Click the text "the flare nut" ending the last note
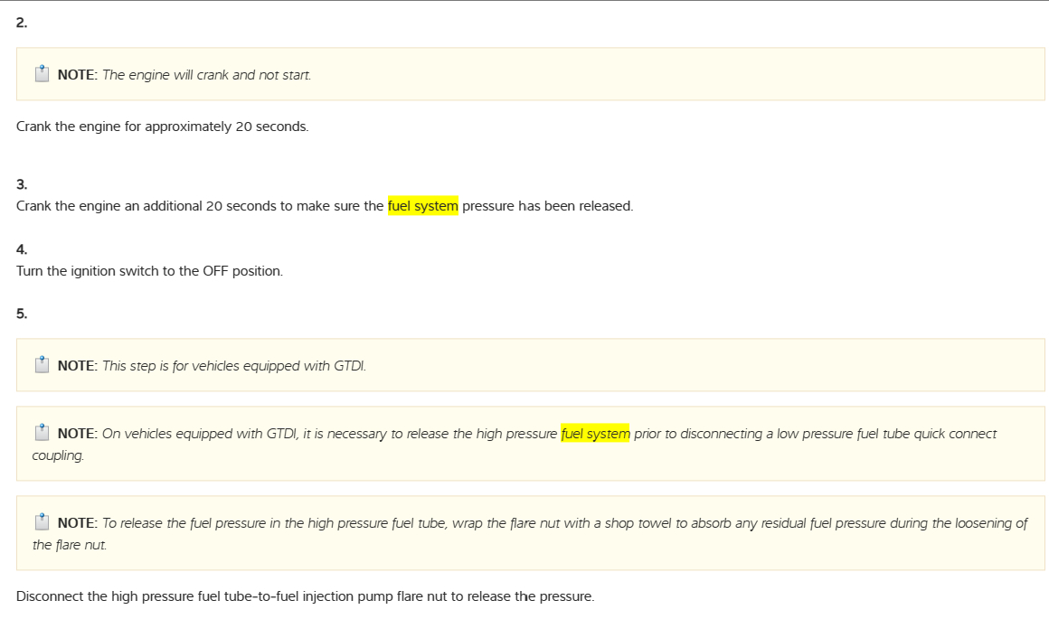This screenshot has height=619, width=1049. coord(69,545)
